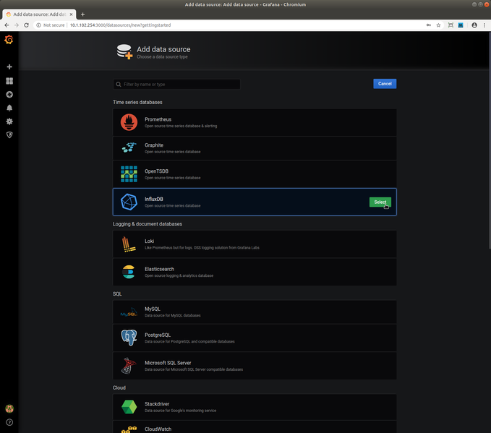Screen dimensions: 491x433
Task: Click the Add data source page title
Action: [163, 49]
